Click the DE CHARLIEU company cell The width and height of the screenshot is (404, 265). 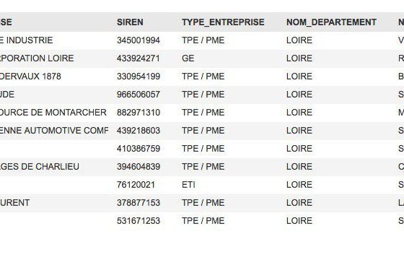click(40, 167)
